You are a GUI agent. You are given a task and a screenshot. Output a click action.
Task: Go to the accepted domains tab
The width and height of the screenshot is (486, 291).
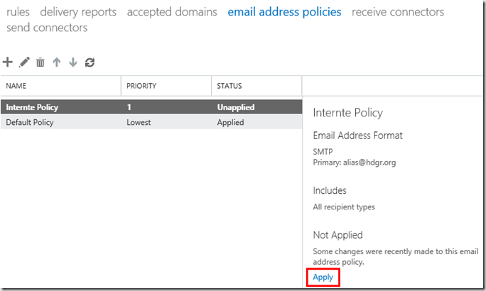pyautogui.click(x=172, y=12)
